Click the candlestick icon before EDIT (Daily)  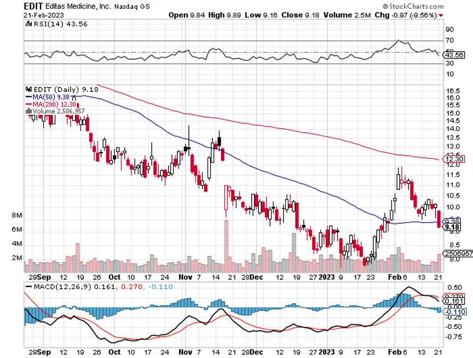(x=28, y=89)
